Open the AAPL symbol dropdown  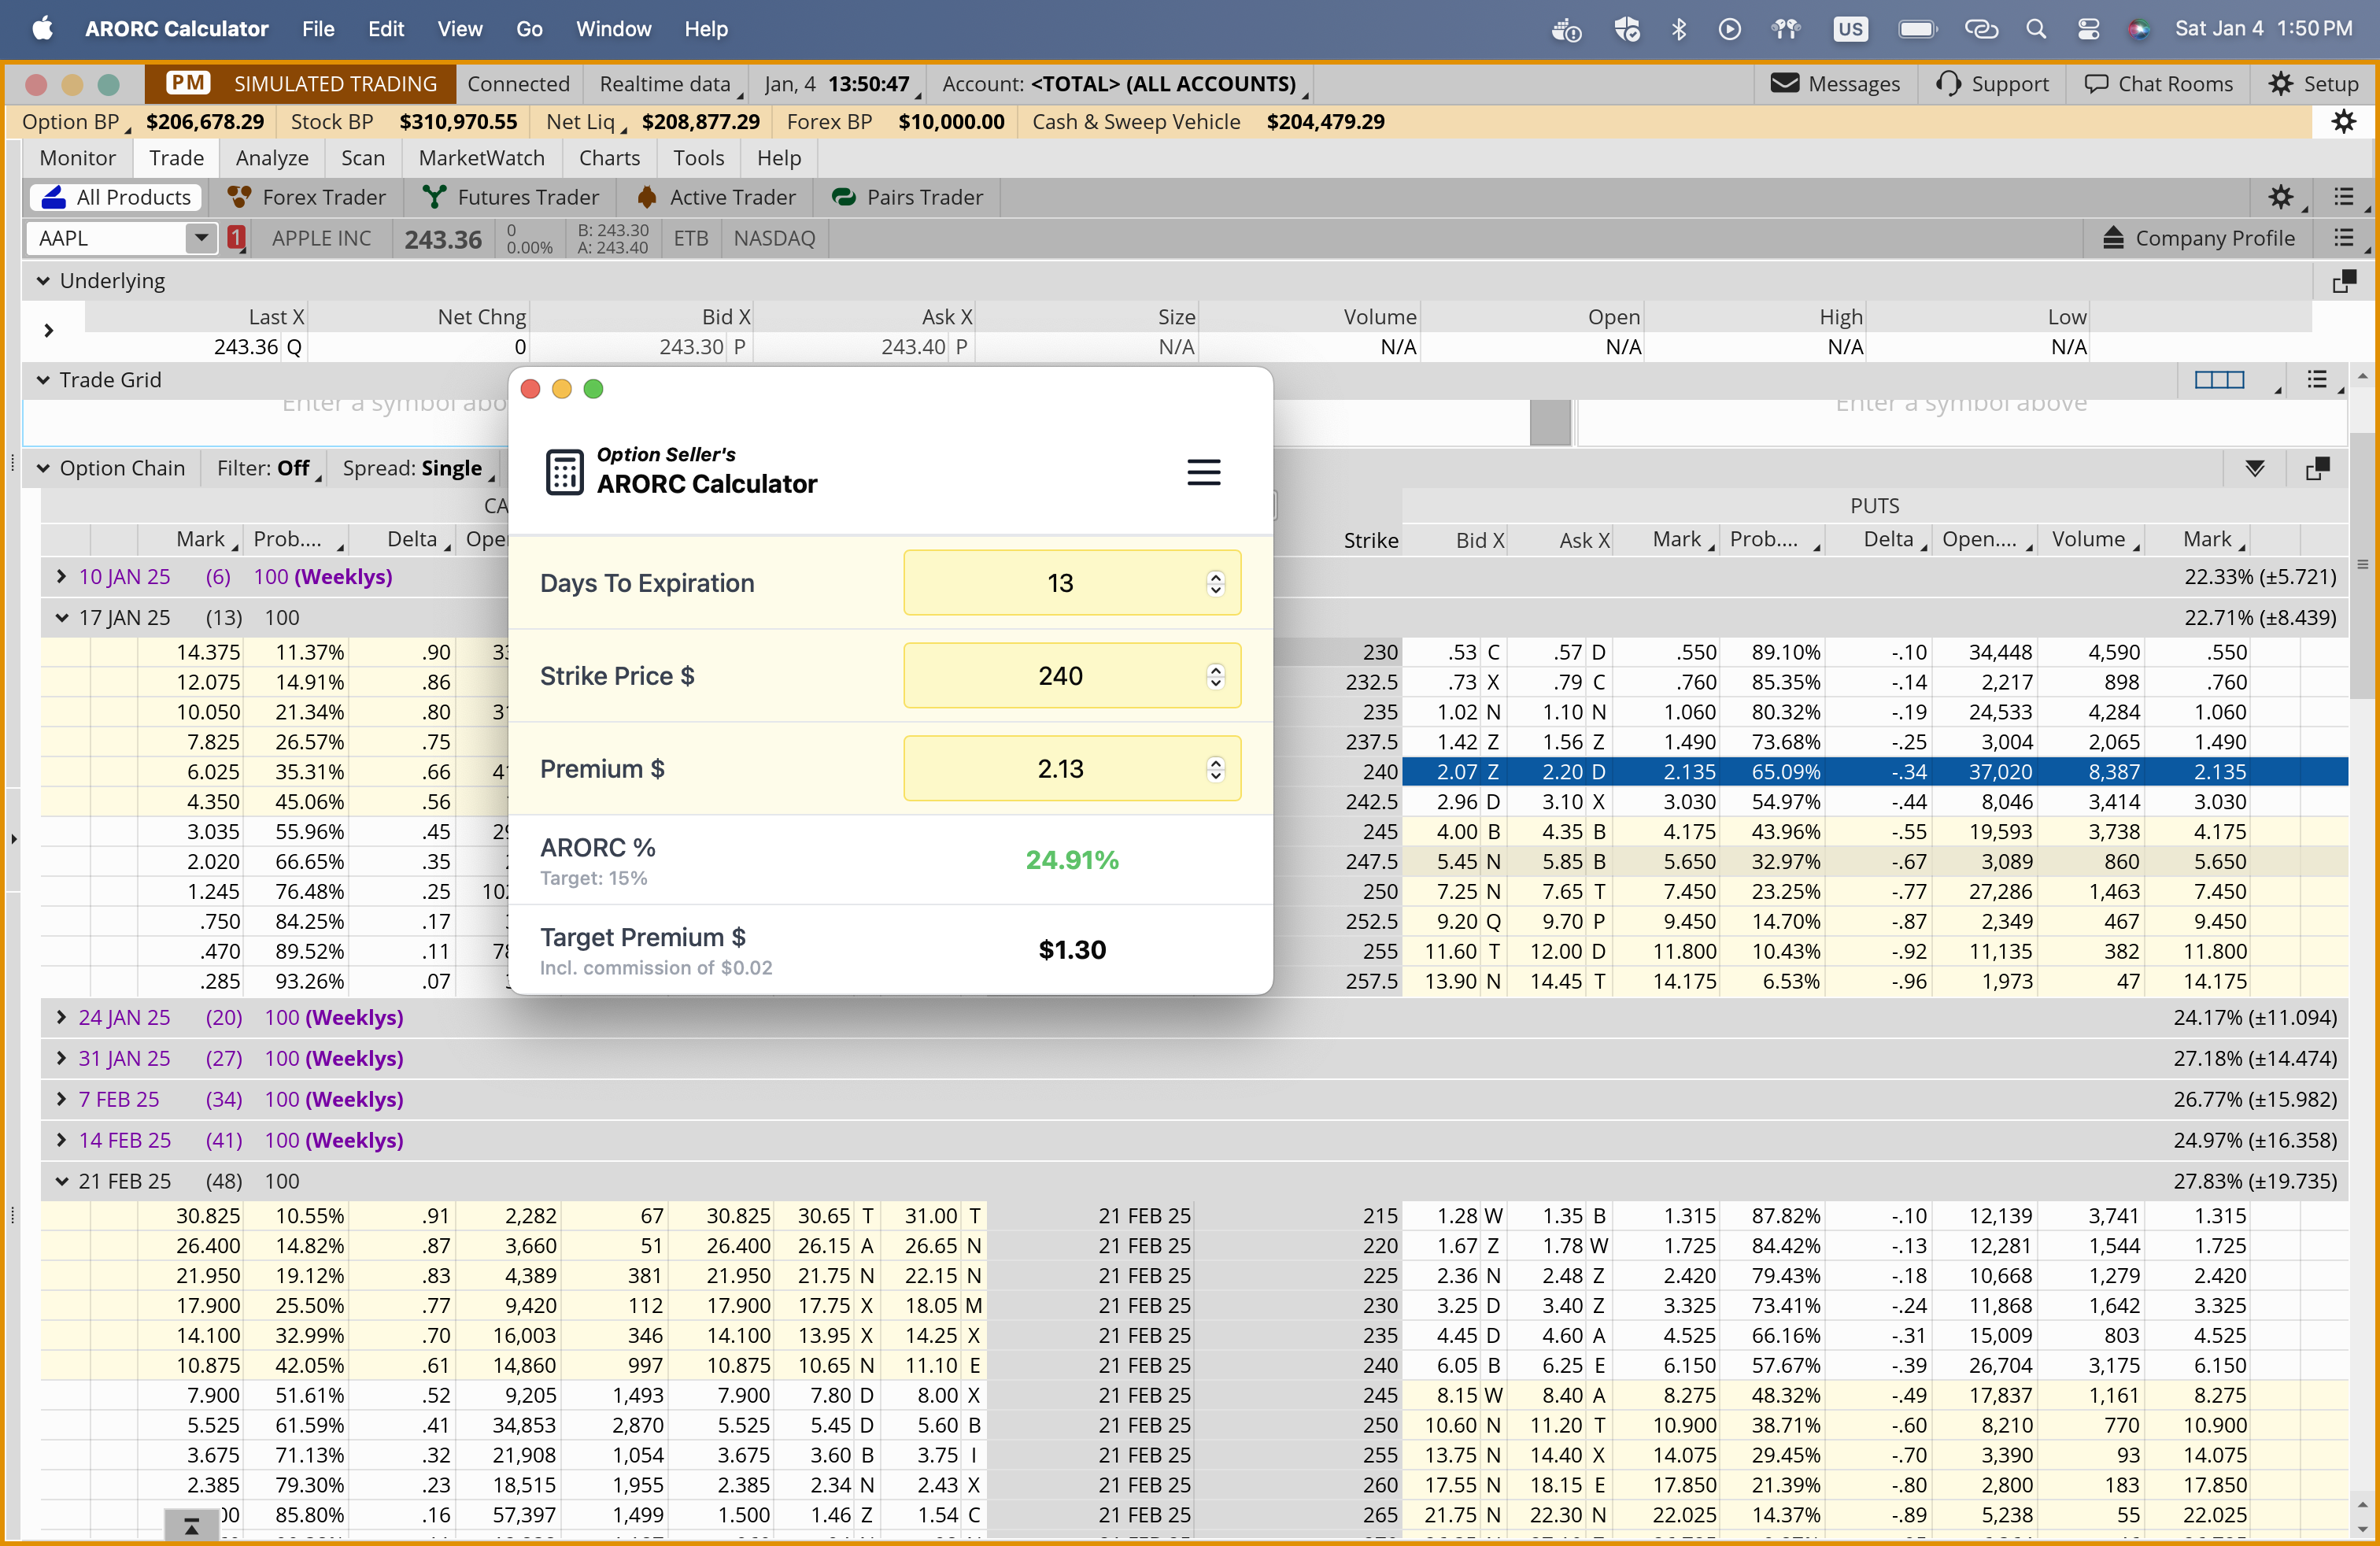(201, 238)
